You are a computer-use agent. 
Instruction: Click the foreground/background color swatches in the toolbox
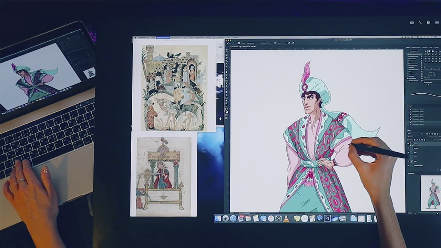(x=226, y=111)
